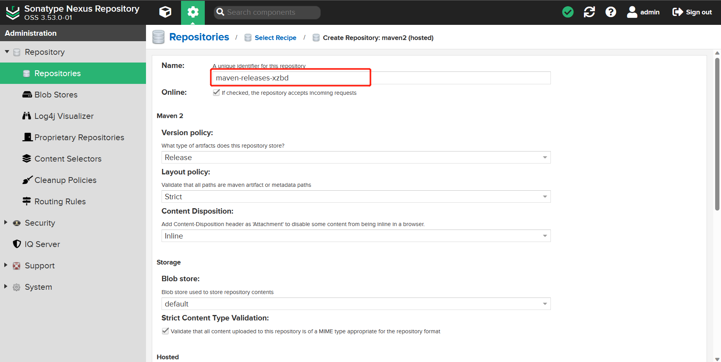Toggle the Online checkbox

[x=216, y=92]
